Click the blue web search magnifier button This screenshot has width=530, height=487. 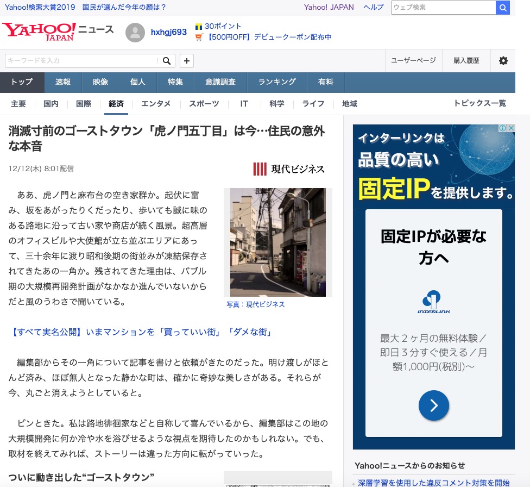(503, 8)
